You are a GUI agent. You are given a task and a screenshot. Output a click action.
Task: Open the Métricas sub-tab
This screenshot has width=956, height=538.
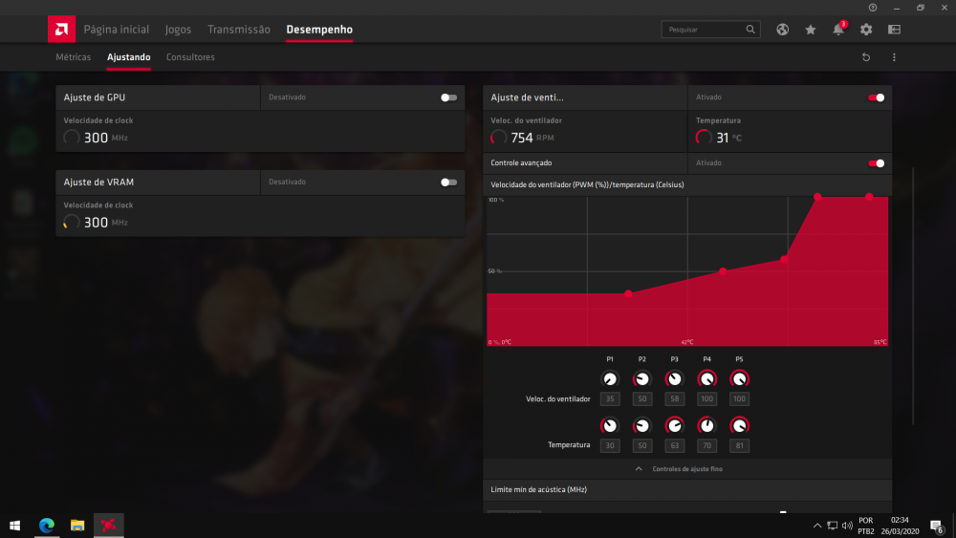[74, 57]
